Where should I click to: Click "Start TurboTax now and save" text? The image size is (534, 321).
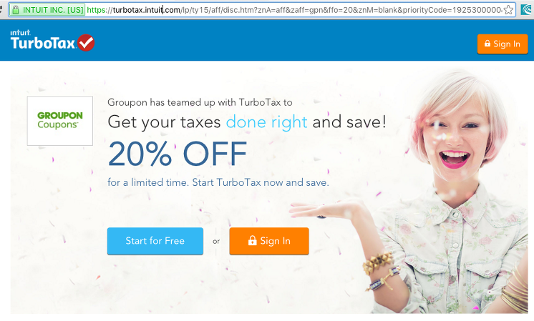point(261,182)
